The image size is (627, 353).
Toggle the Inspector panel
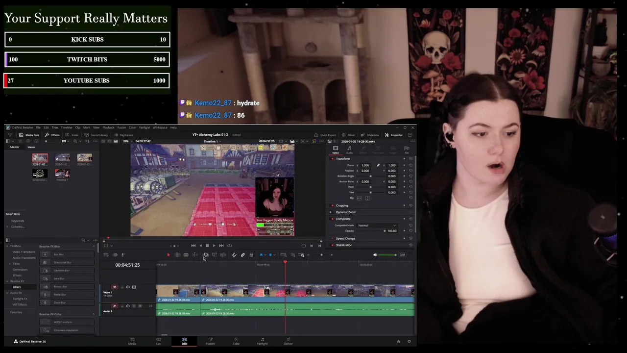point(394,135)
